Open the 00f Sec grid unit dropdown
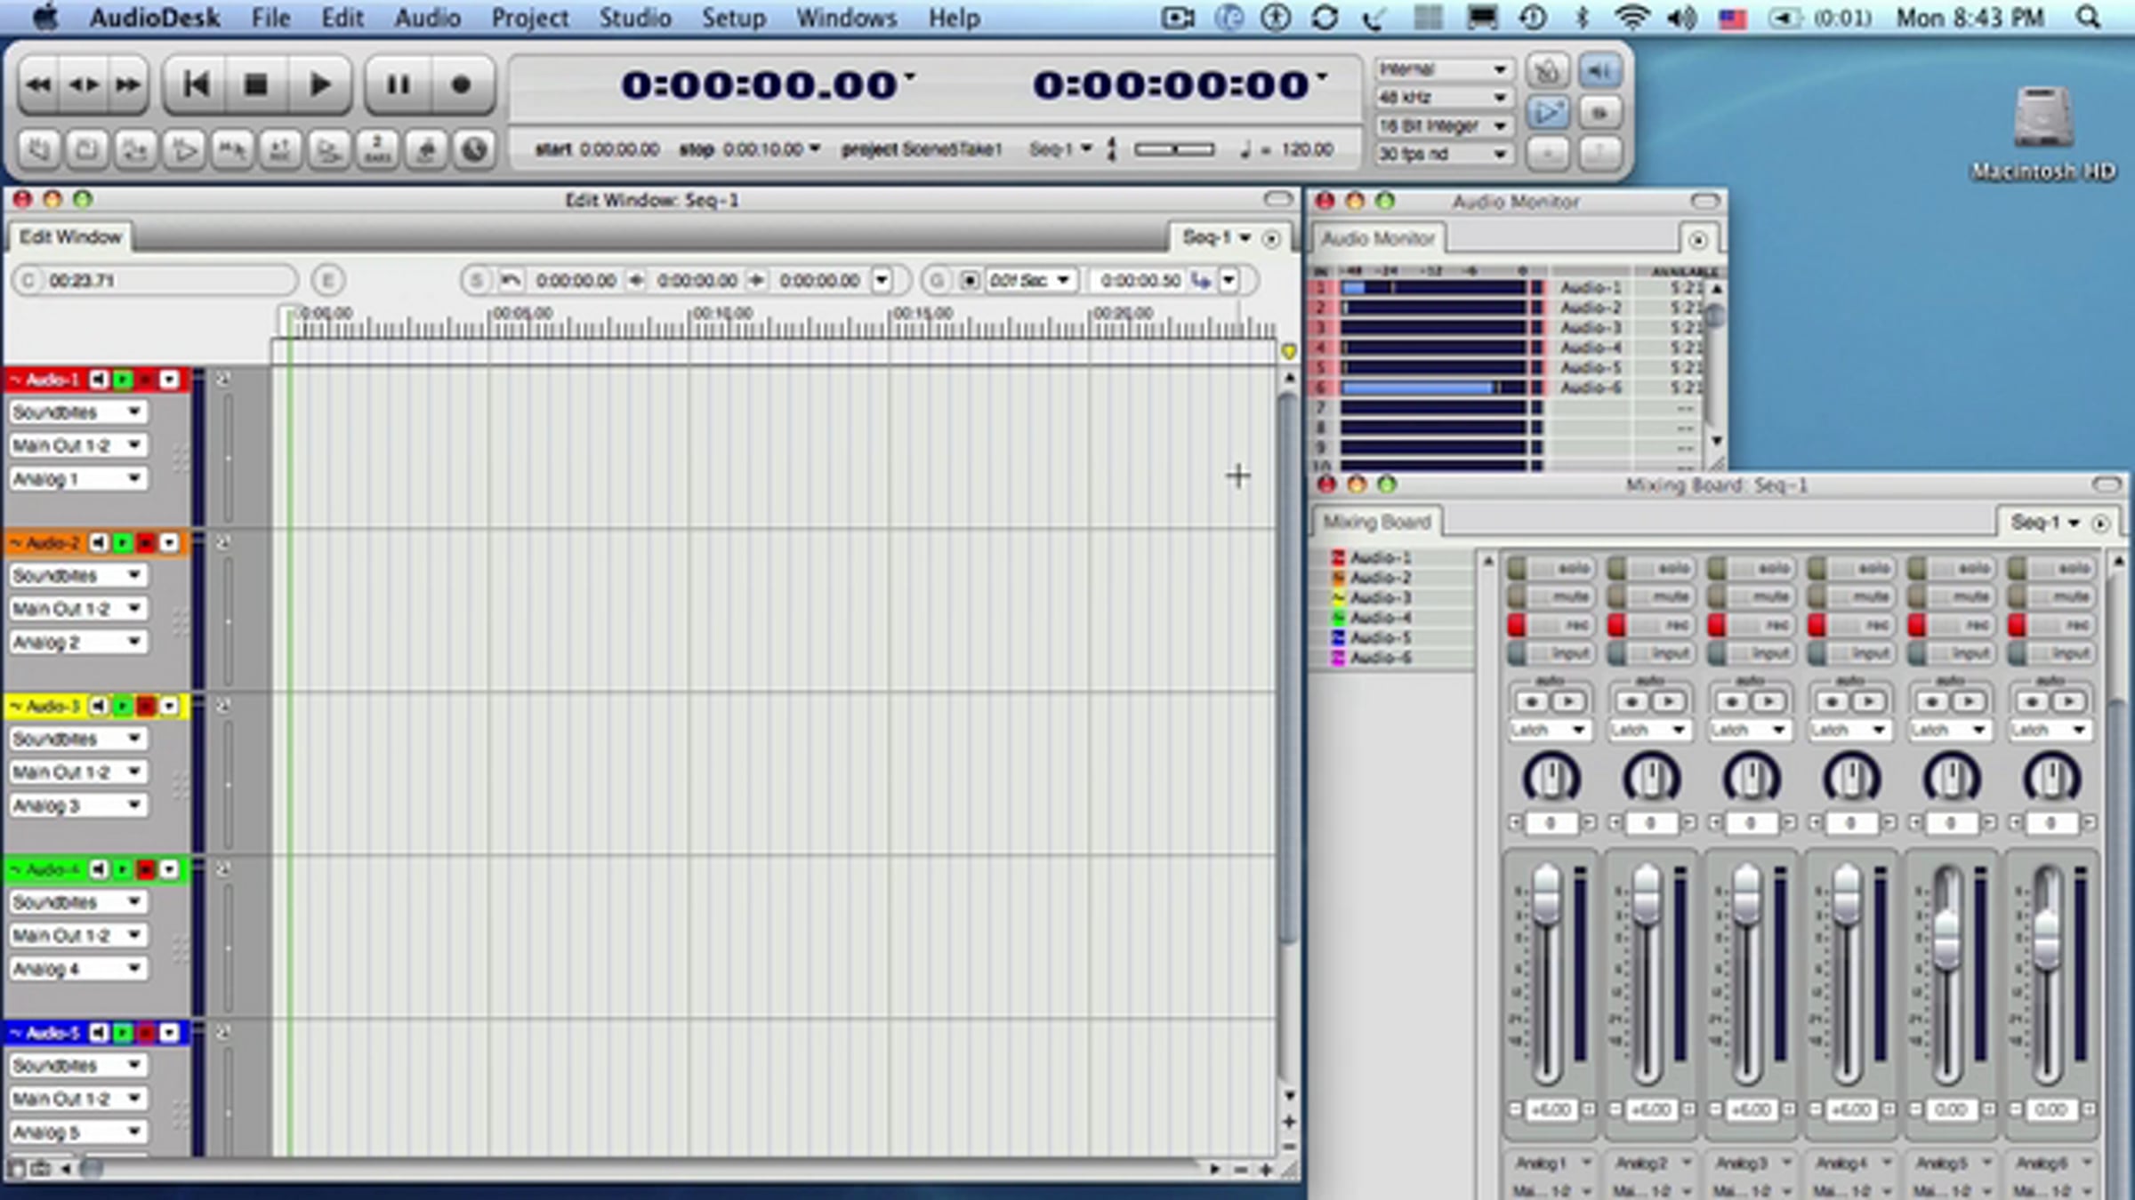The image size is (2135, 1200). click(x=1031, y=281)
